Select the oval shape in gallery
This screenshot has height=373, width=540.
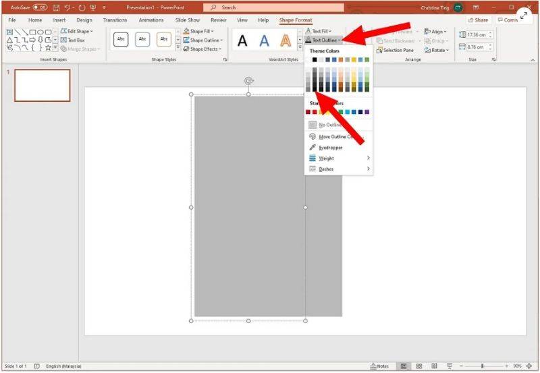40,32
